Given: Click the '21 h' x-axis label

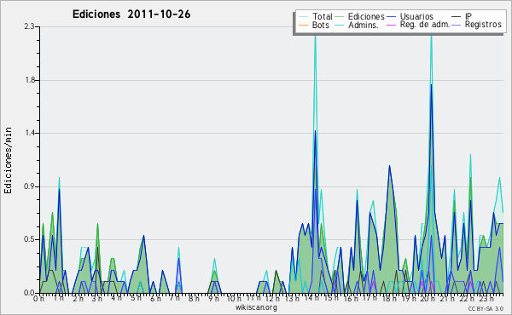Looking at the screenshot, I should tap(447, 298).
